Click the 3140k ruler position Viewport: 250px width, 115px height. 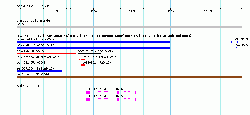pos(132,11)
